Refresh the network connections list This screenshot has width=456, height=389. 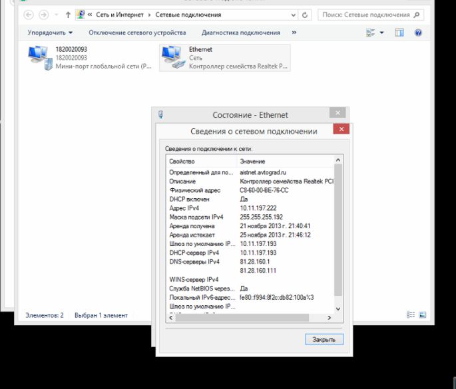304,15
